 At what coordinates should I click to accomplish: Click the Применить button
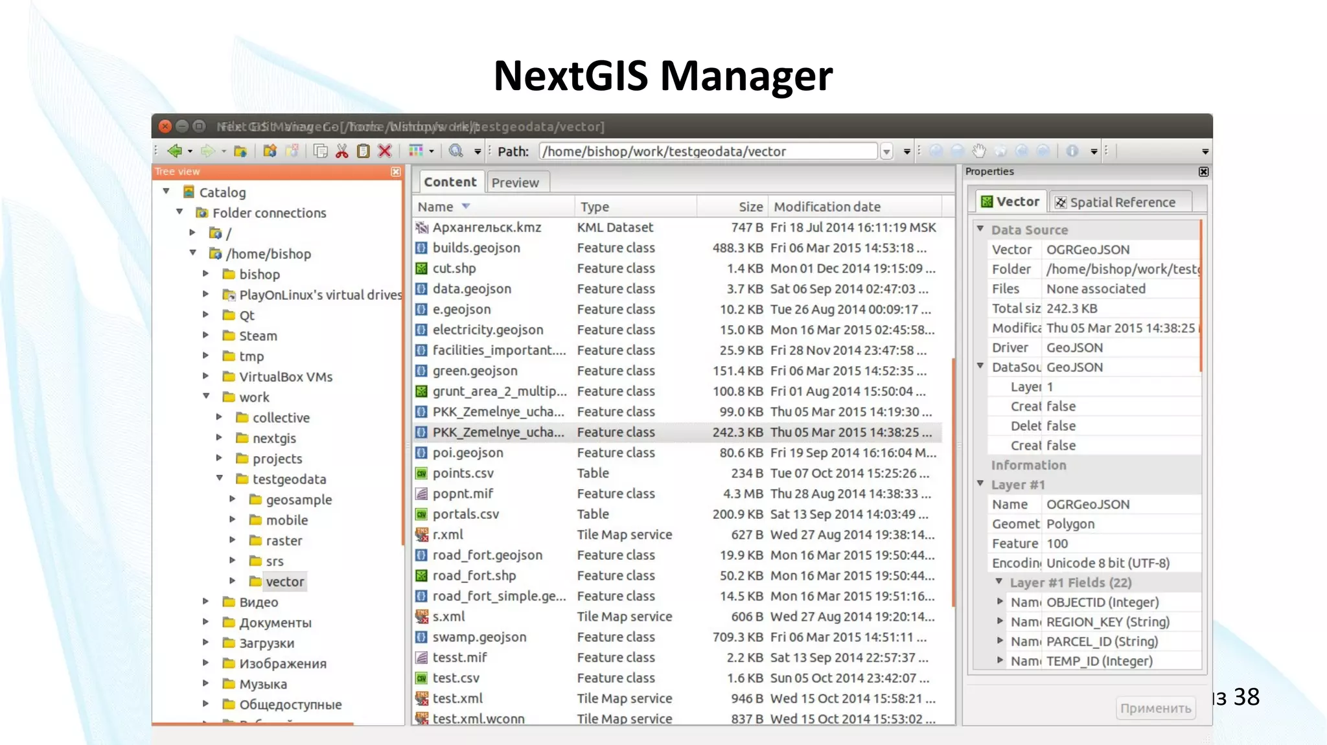coord(1156,708)
